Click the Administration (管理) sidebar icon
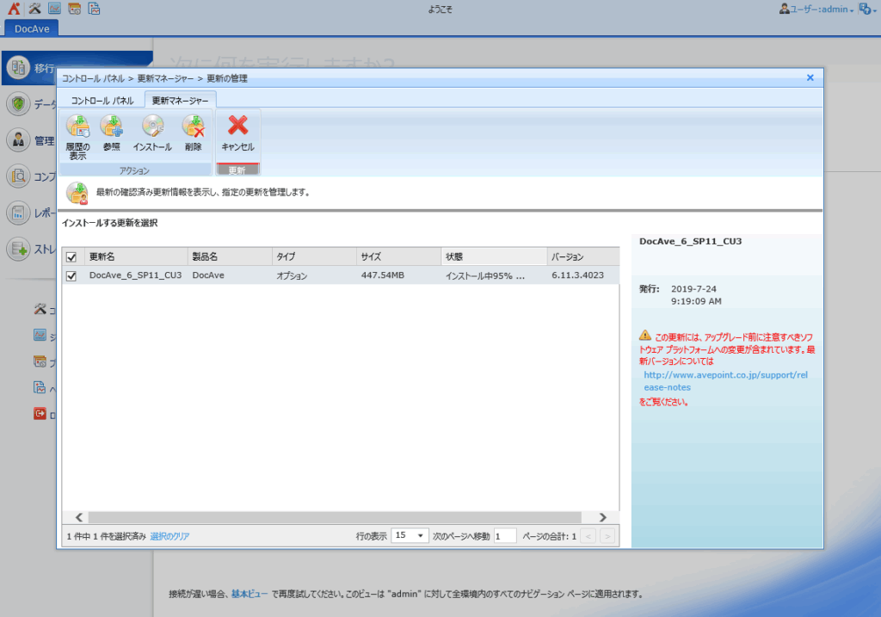 (18, 140)
